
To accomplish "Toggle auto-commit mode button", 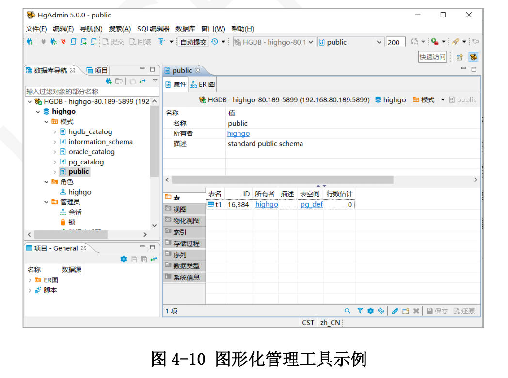I will click(x=193, y=42).
